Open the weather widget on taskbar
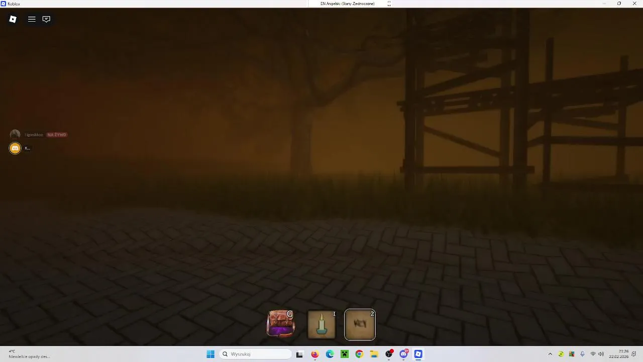Image resolution: width=643 pixels, height=362 pixels. tap(29, 354)
